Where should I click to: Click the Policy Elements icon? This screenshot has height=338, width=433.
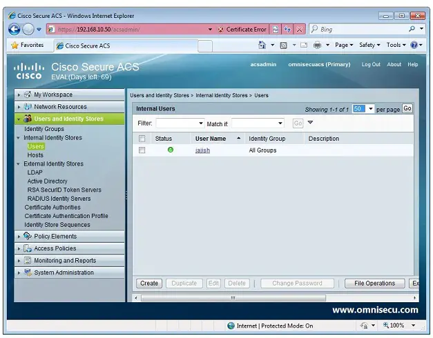(x=28, y=236)
